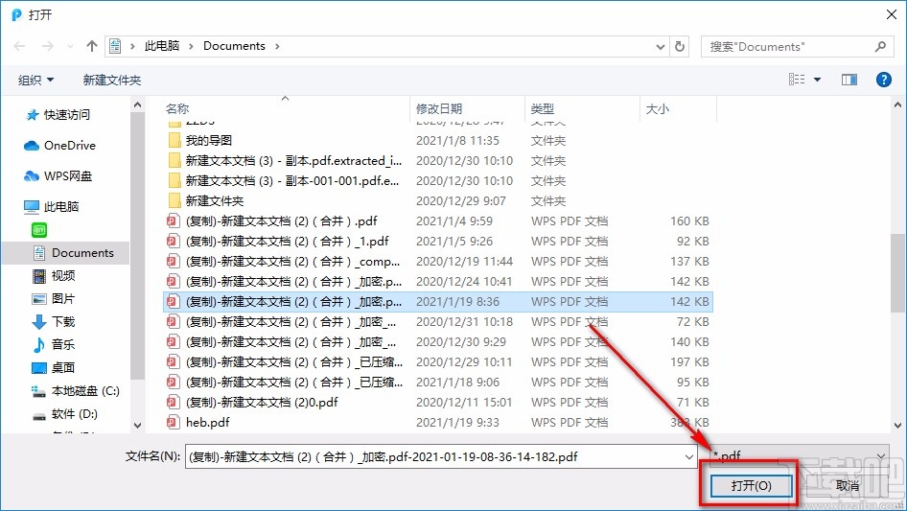The image size is (907, 511).
Task: Select Documents in the navigation pane
Action: tap(73, 253)
